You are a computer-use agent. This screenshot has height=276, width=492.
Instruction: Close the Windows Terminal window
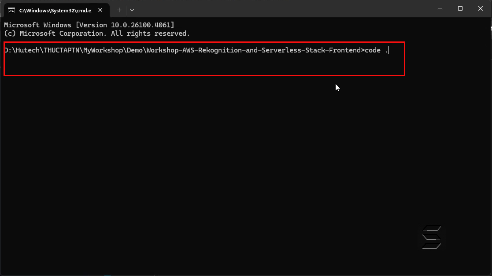point(481,8)
